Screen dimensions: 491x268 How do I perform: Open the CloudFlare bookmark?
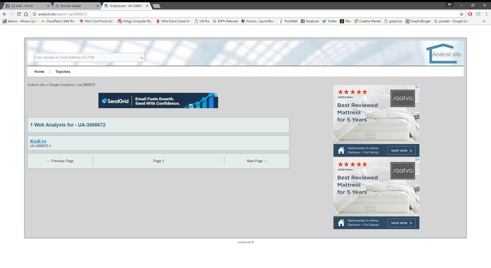click(x=58, y=21)
